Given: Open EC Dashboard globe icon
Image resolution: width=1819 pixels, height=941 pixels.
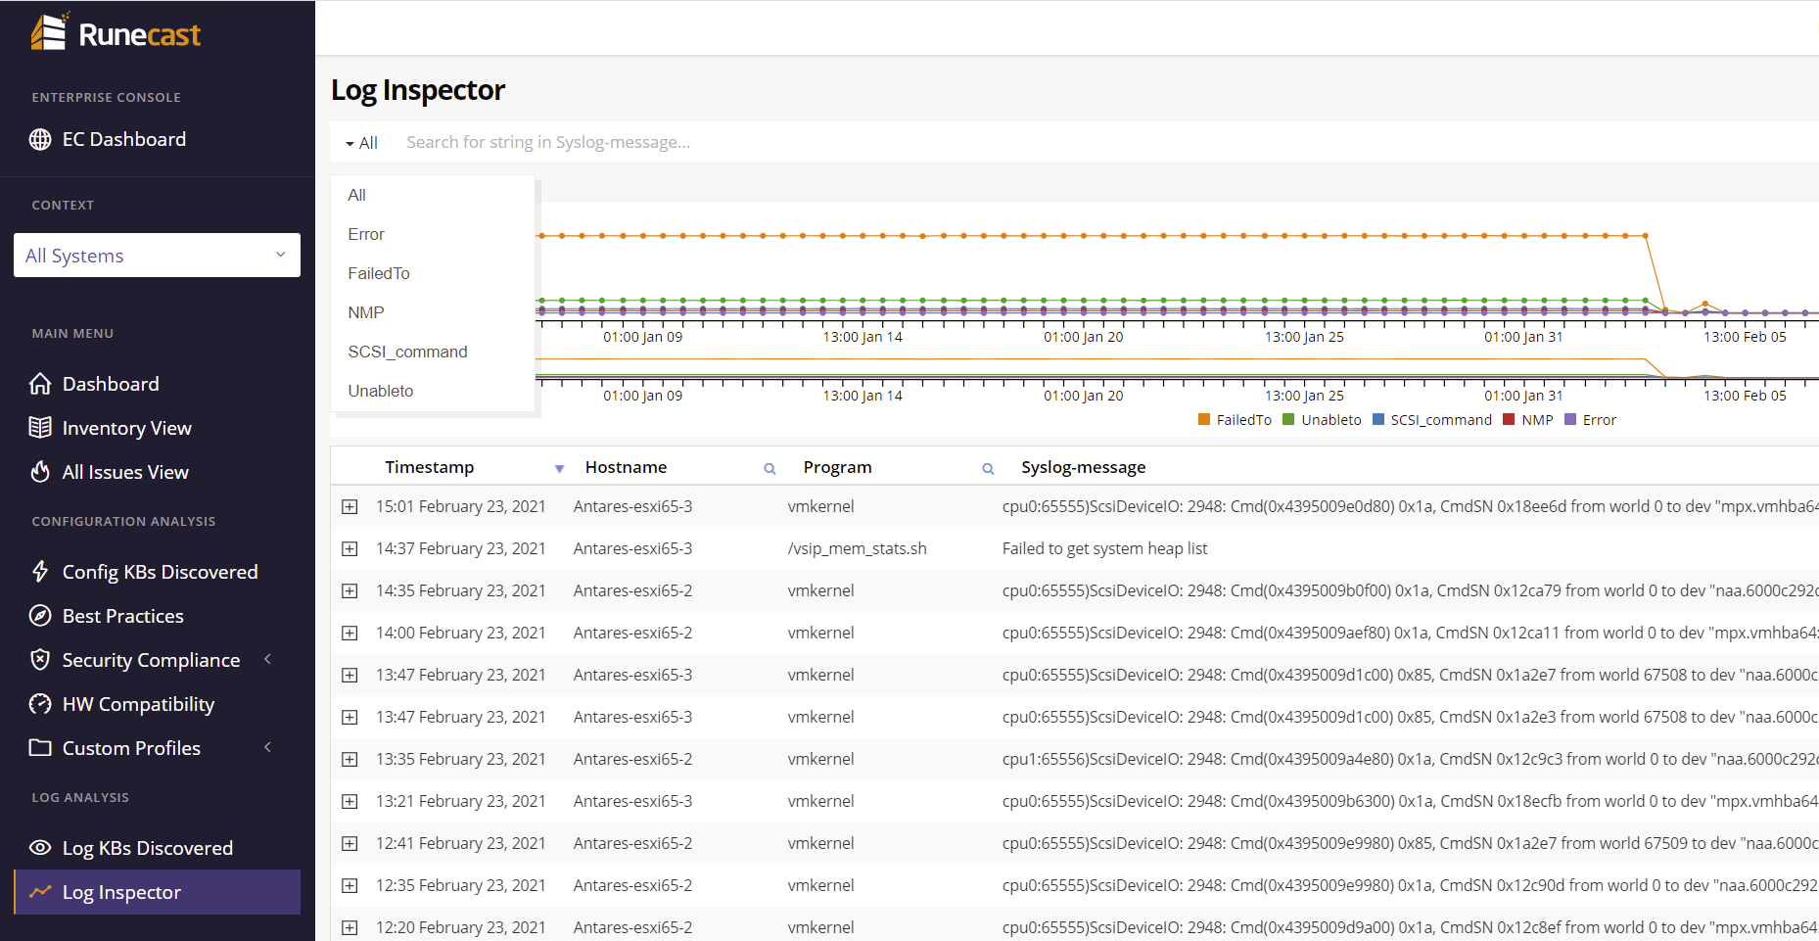Looking at the screenshot, I should pos(40,139).
